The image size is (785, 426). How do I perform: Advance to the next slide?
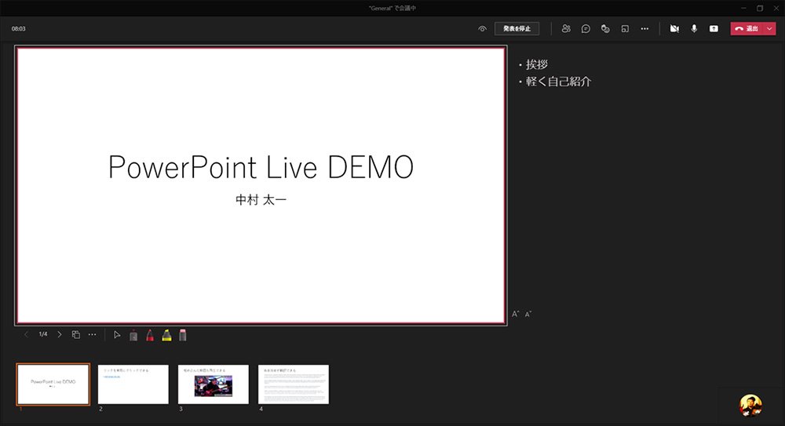coord(60,334)
